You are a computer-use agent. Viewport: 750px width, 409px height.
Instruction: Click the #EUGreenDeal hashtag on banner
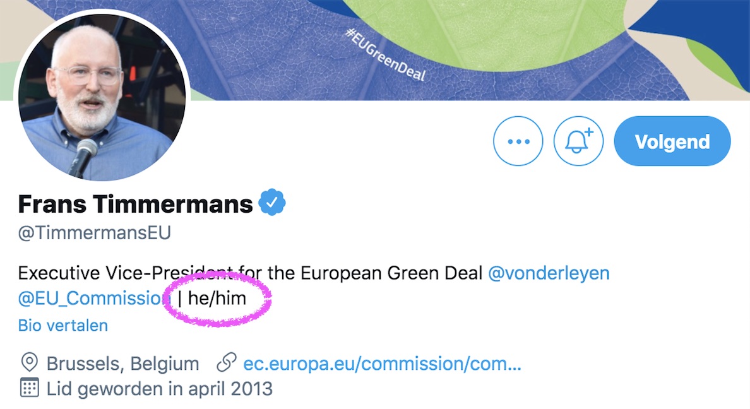(386, 55)
